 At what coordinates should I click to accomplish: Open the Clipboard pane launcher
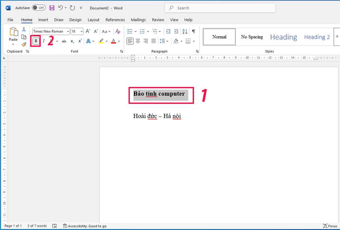tap(28, 51)
